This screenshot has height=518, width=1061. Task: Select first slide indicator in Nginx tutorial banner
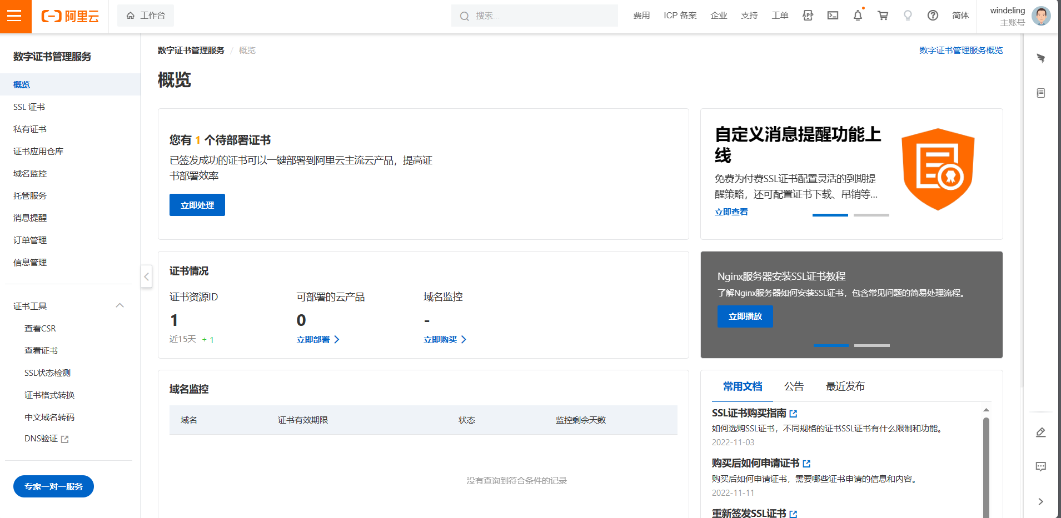[x=831, y=345]
